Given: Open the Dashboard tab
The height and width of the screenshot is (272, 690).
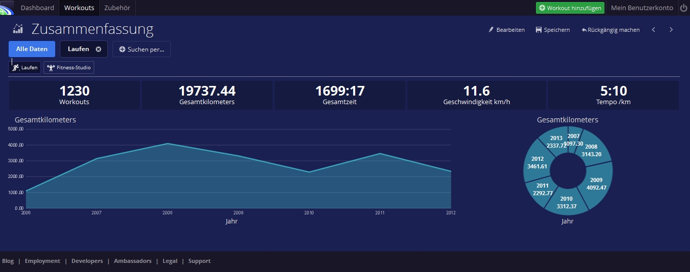Looking at the screenshot, I should pyautogui.click(x=37, y=8).
